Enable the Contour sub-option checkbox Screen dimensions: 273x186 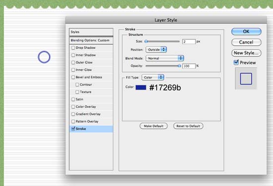pos(77,85)
